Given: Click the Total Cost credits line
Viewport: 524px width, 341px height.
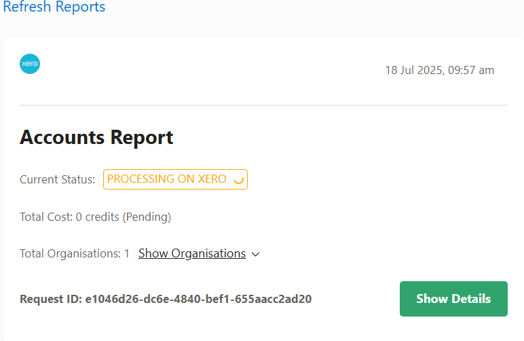Looking at the screenshot, I should pos(95,217).
